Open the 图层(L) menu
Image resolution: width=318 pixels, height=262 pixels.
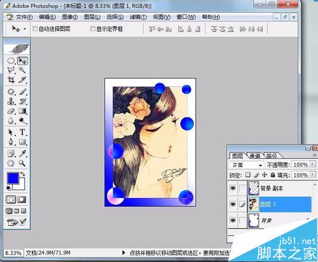92,17
